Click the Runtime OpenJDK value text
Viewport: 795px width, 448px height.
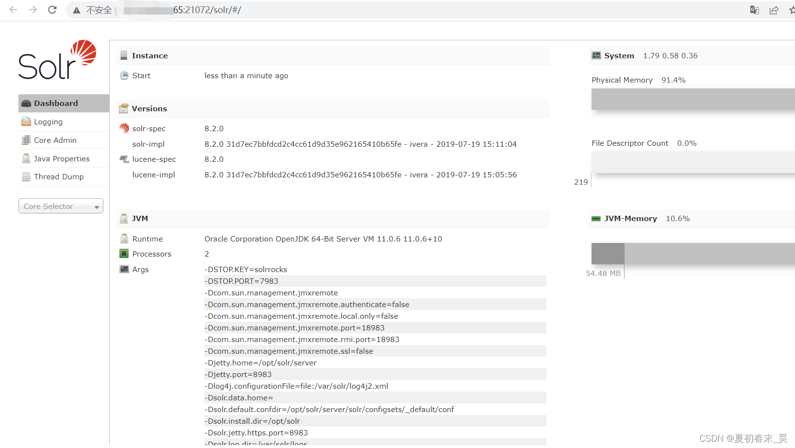323,239
